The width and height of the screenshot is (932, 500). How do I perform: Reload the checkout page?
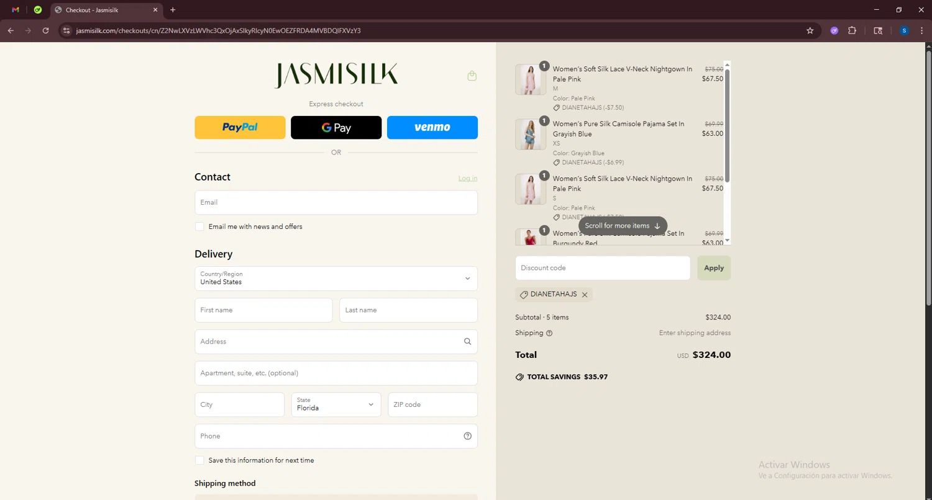(45, 30)
